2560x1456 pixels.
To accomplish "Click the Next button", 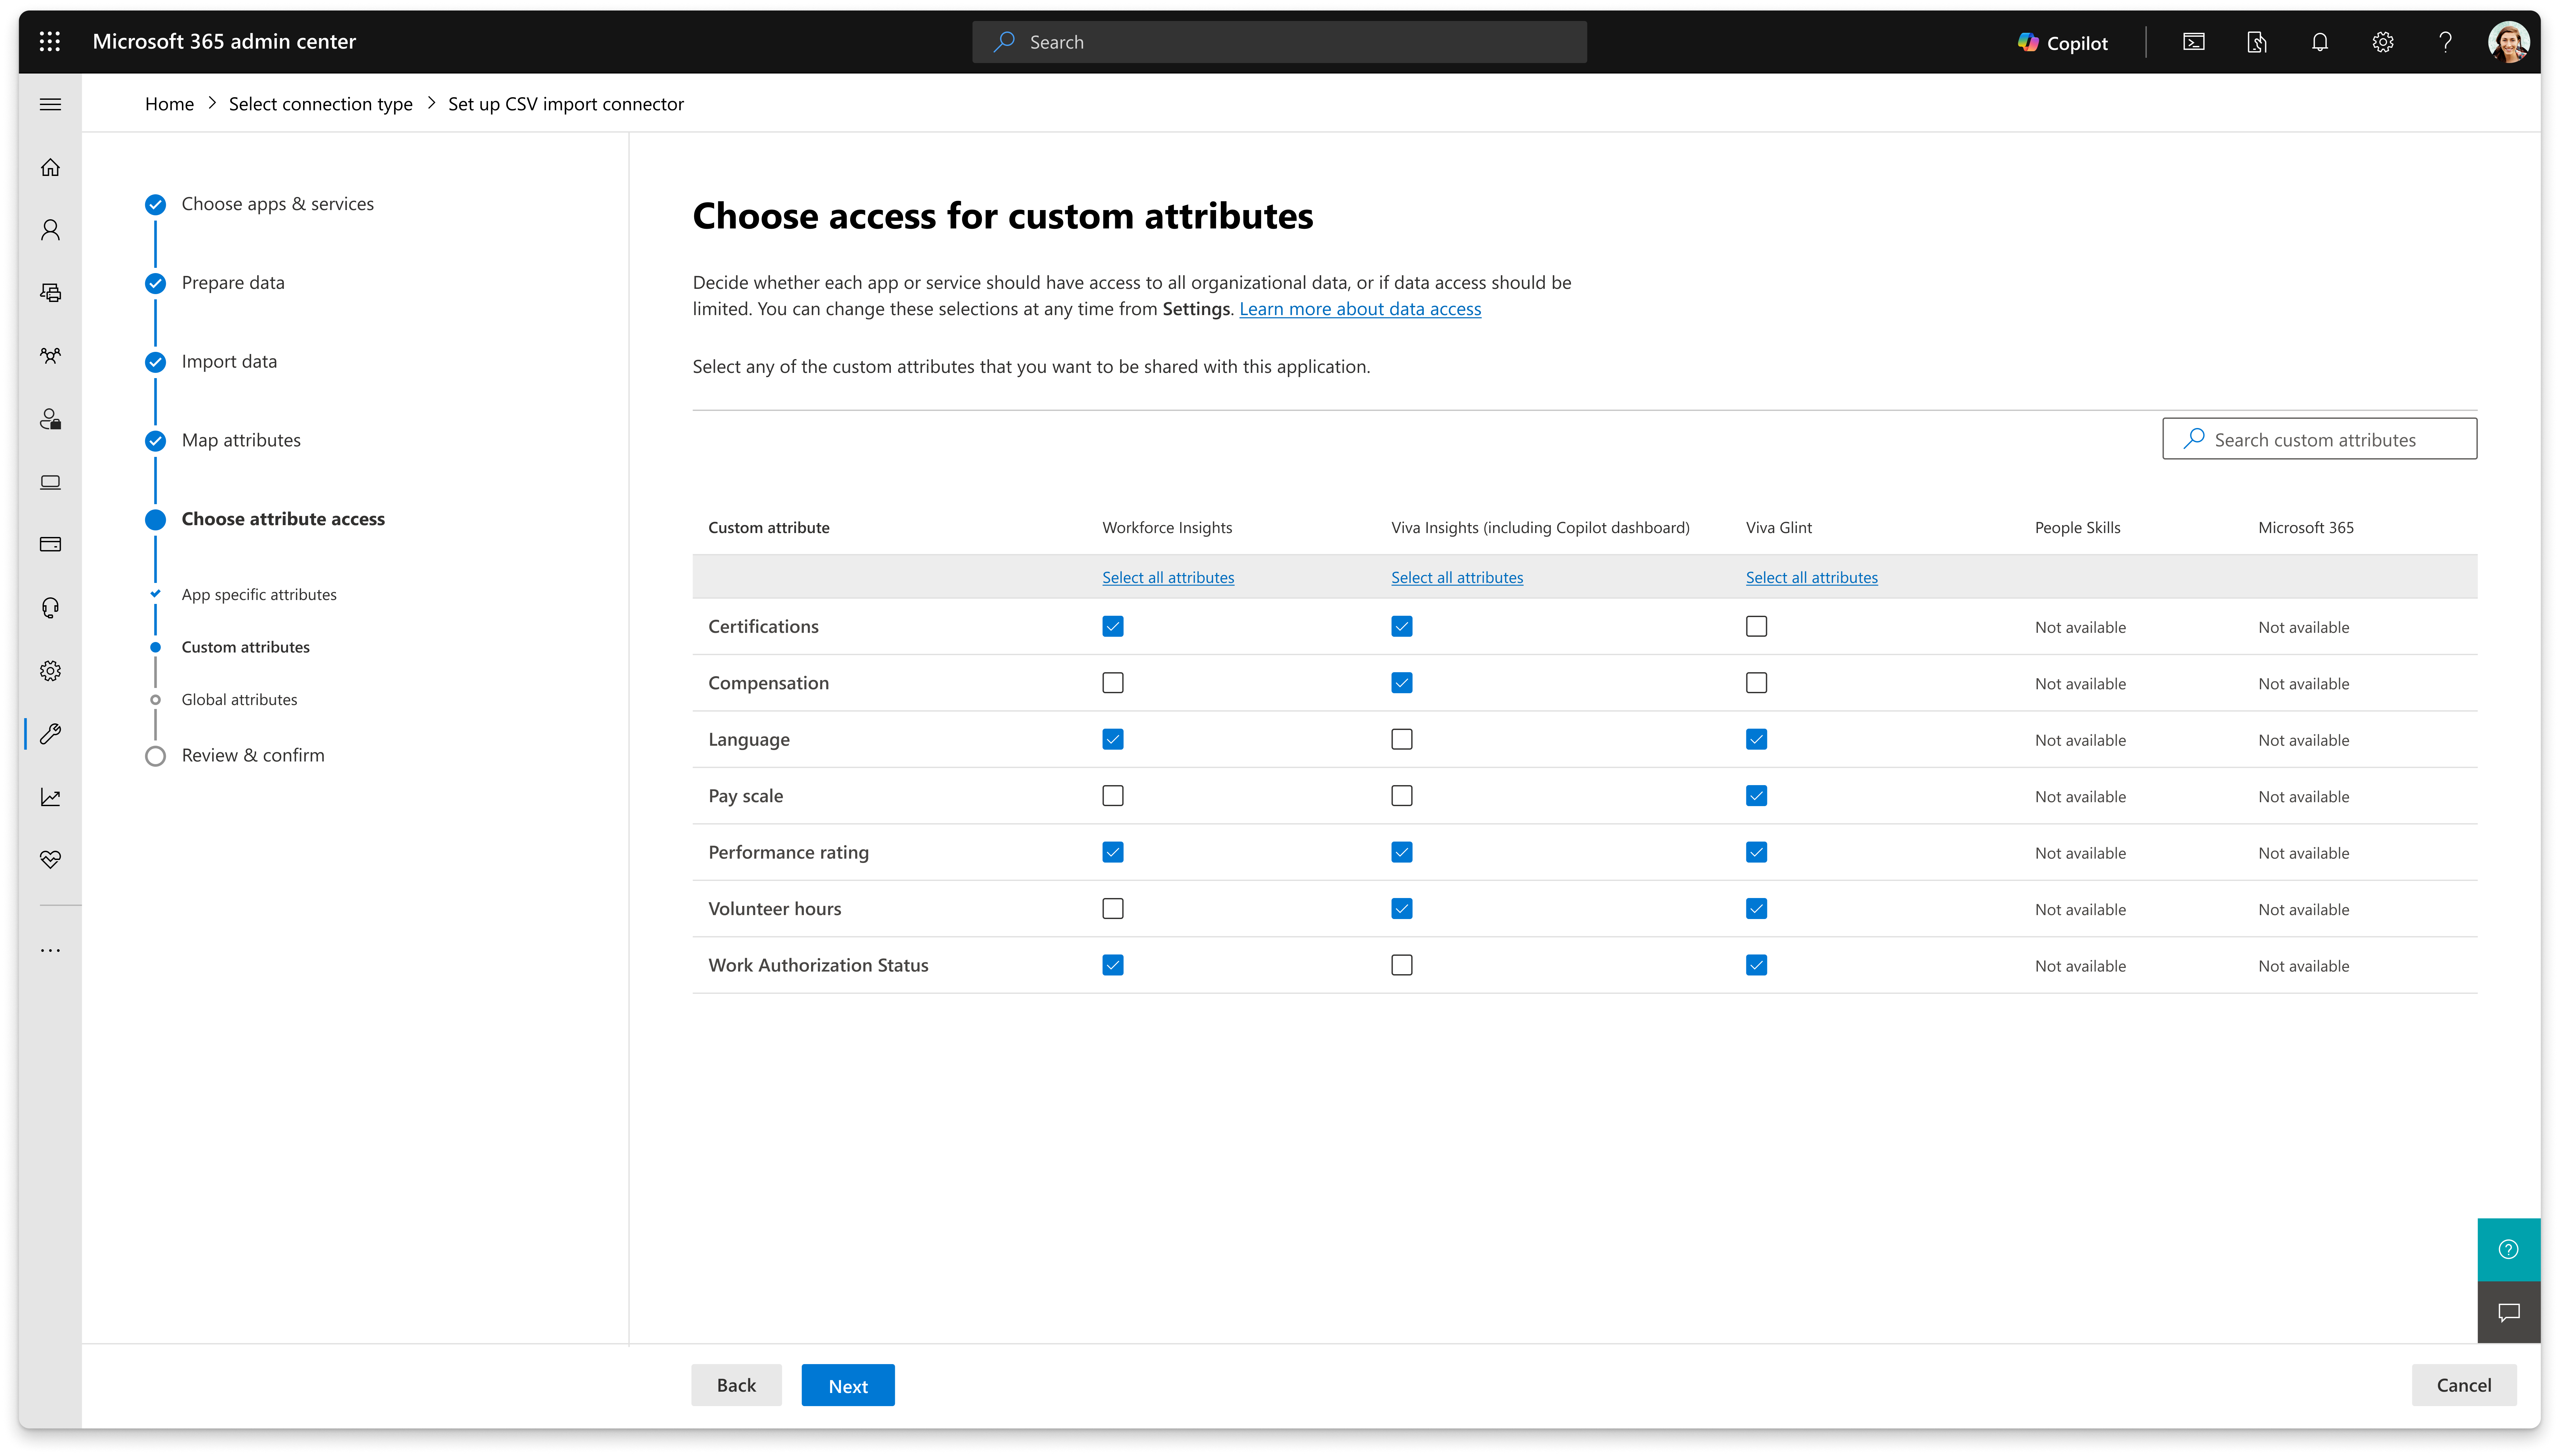I will click(847, 1385).
